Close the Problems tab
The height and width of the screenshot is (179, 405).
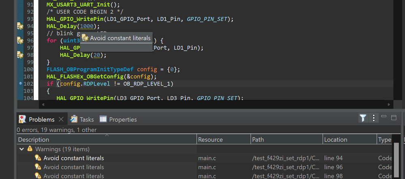pyautogui.click(x=61, y=119)
